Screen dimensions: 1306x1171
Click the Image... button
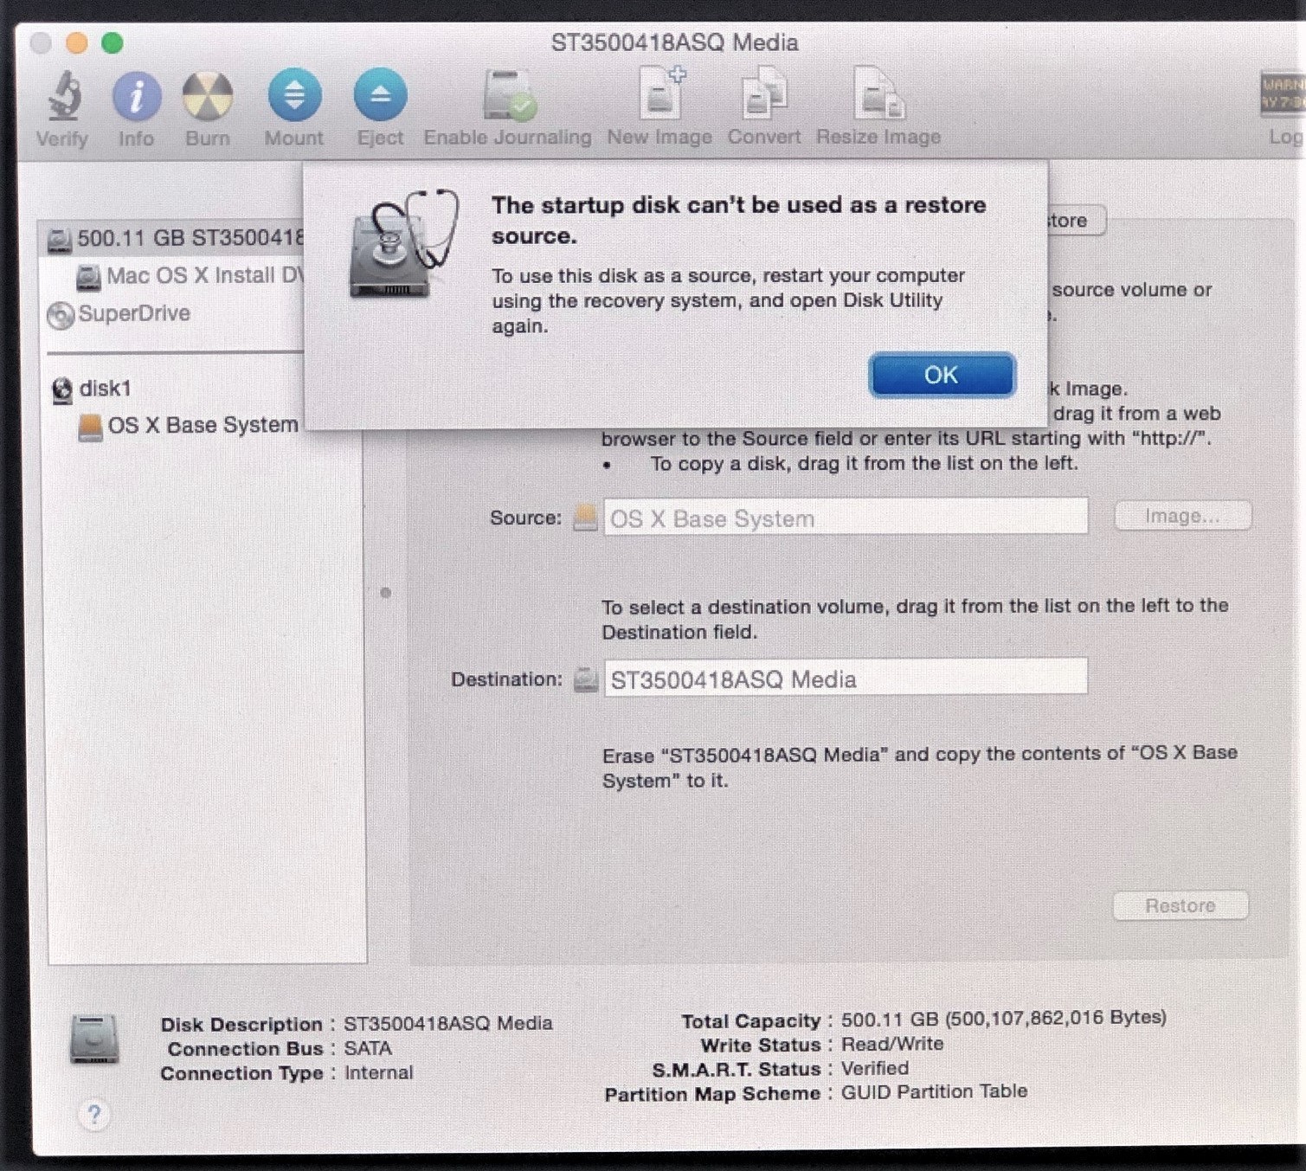pyautogui.click(x=1182, y=516)
